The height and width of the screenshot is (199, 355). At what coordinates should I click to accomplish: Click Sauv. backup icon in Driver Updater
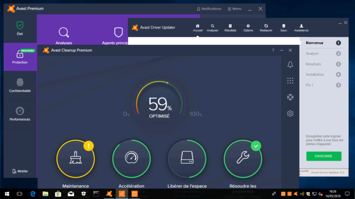pos(284,28)
